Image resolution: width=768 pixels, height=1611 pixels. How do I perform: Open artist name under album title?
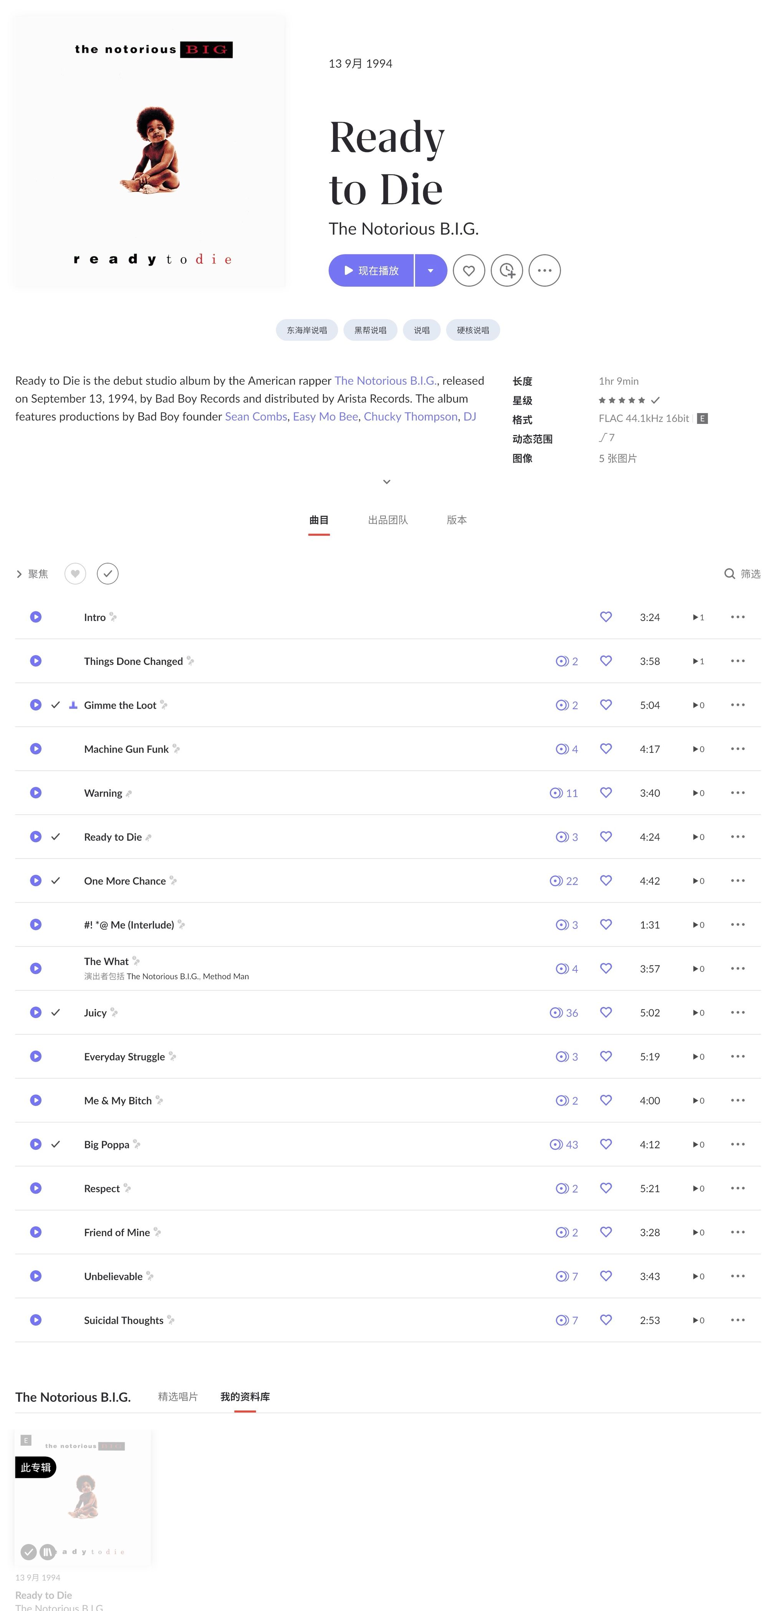pyautogui.click(x=404, y=229)
